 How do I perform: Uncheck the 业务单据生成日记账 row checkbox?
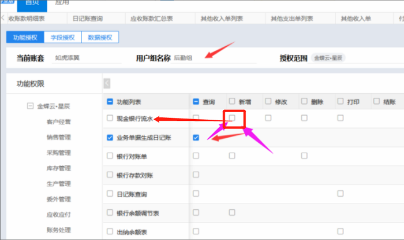pyautogui.click(x=110, y=137)
